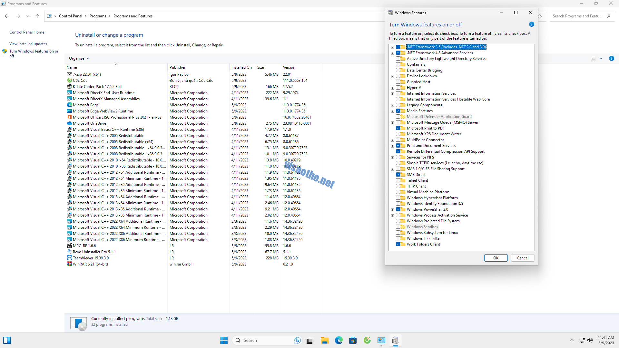619x348 pixels.
Task: Click the K-Lite Codec Pack icon
Action: tap(69, 87)
